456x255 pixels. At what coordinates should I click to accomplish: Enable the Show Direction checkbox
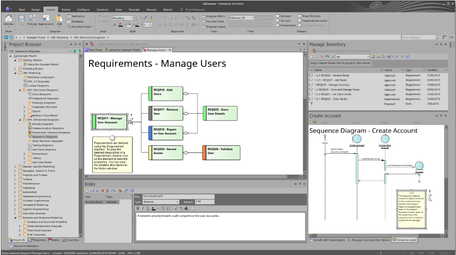pos(299,16)
